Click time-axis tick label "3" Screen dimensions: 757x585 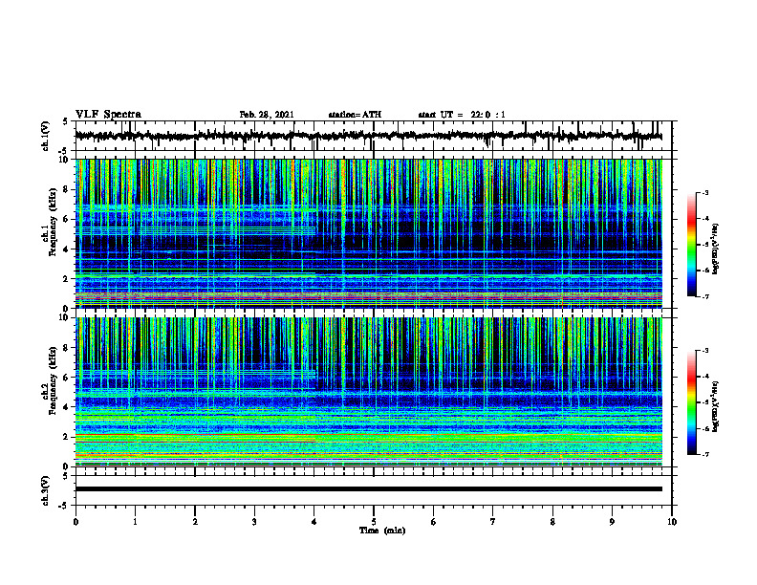[x=254, y=522]
